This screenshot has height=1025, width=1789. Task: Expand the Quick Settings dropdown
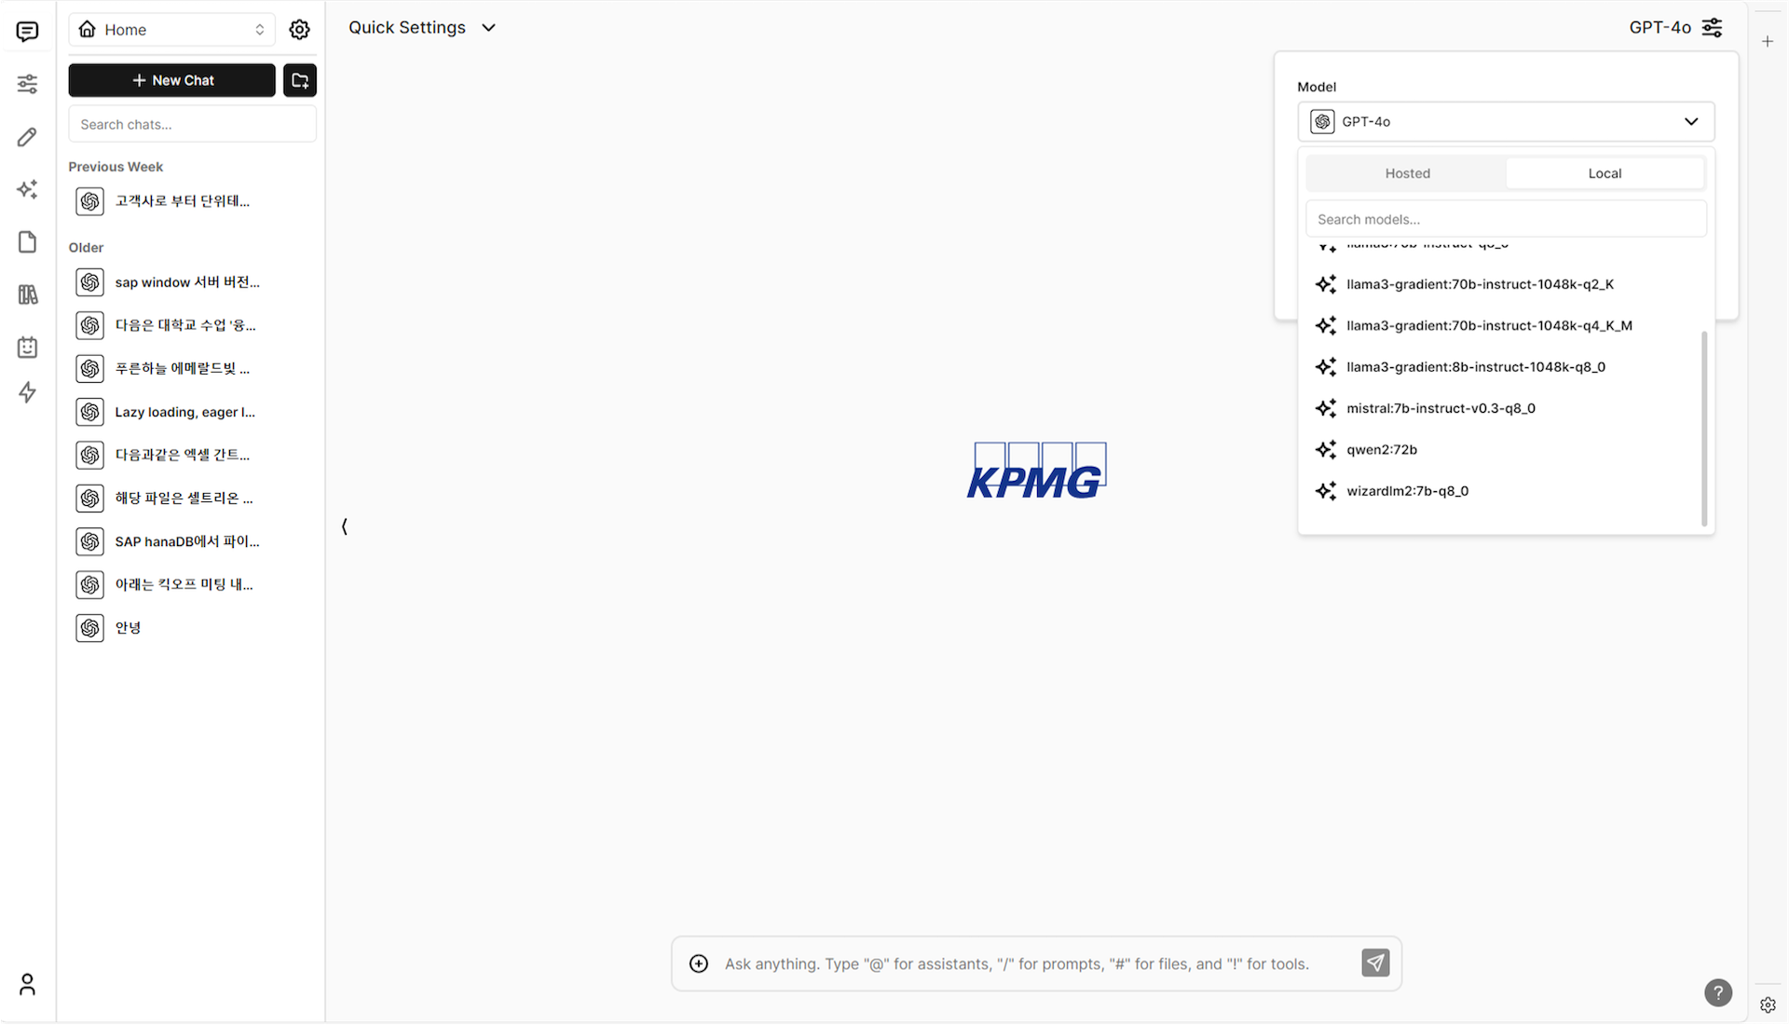coord(422,28)
